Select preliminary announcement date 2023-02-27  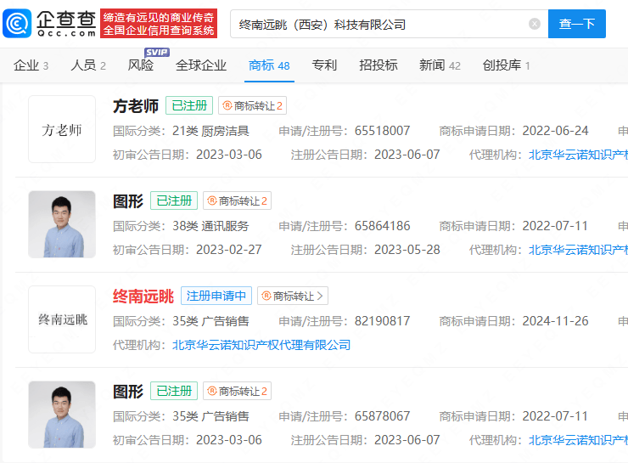[x=228, y=250]
